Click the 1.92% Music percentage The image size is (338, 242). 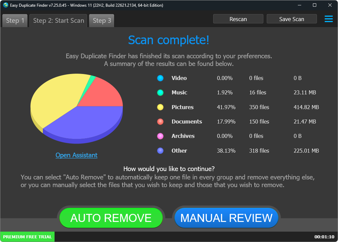(x=225, y=92)
